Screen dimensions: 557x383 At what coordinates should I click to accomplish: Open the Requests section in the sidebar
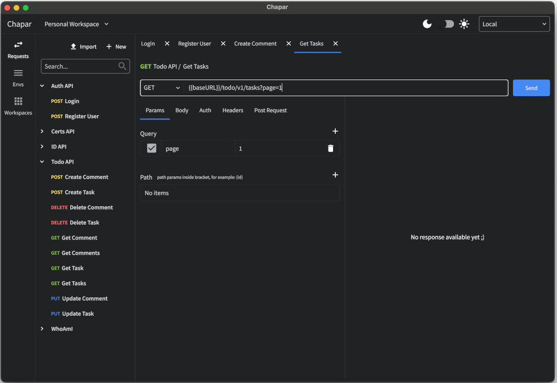[18, 49]
